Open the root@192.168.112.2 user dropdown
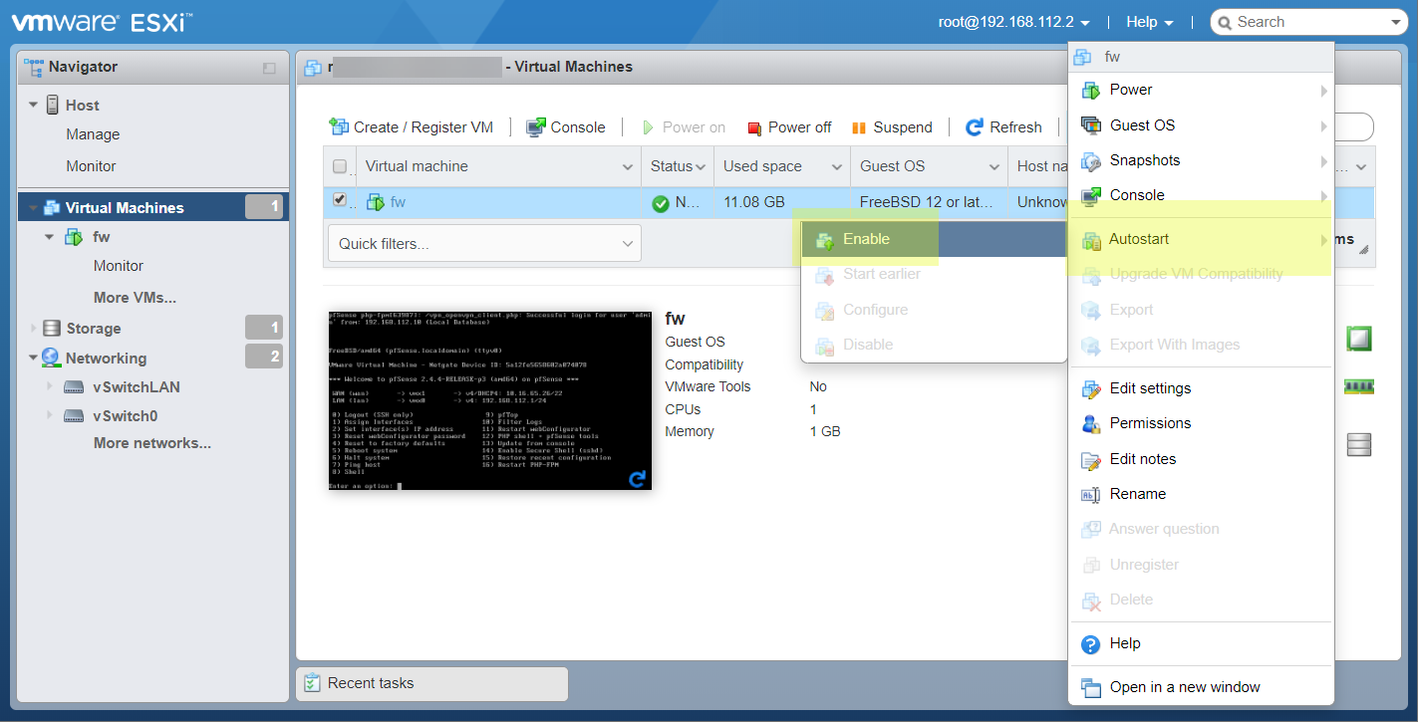Viewport: 1418px width, 722px height. [x=1013, y=22]
